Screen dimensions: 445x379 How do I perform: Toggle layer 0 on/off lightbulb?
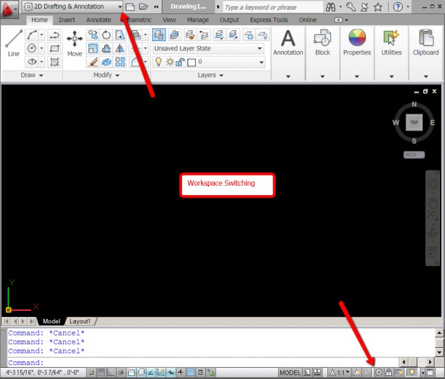coord(159,61)
